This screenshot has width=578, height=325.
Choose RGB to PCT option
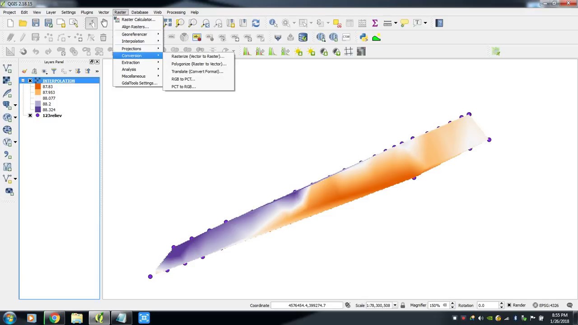pos(183,79)
